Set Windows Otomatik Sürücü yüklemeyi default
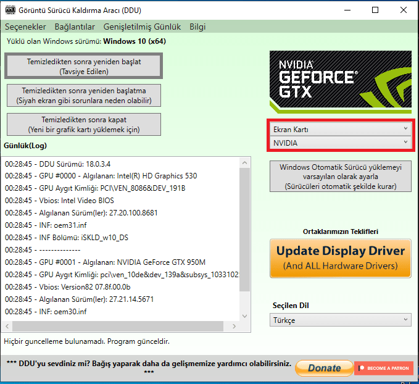The height and width of the screenshot is (384, 419). (x=341, y=177)
